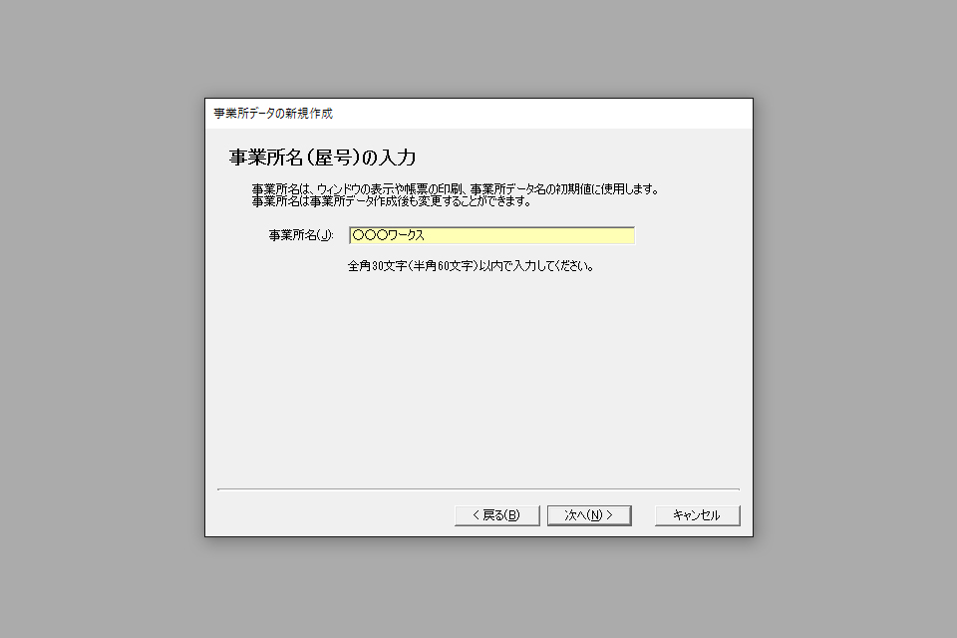Go back with the 戻る(B) button
Screen dimensions: 957x638
pos(496,515)
